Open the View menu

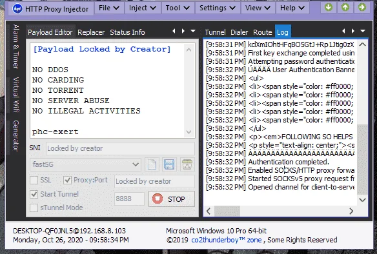258,8
